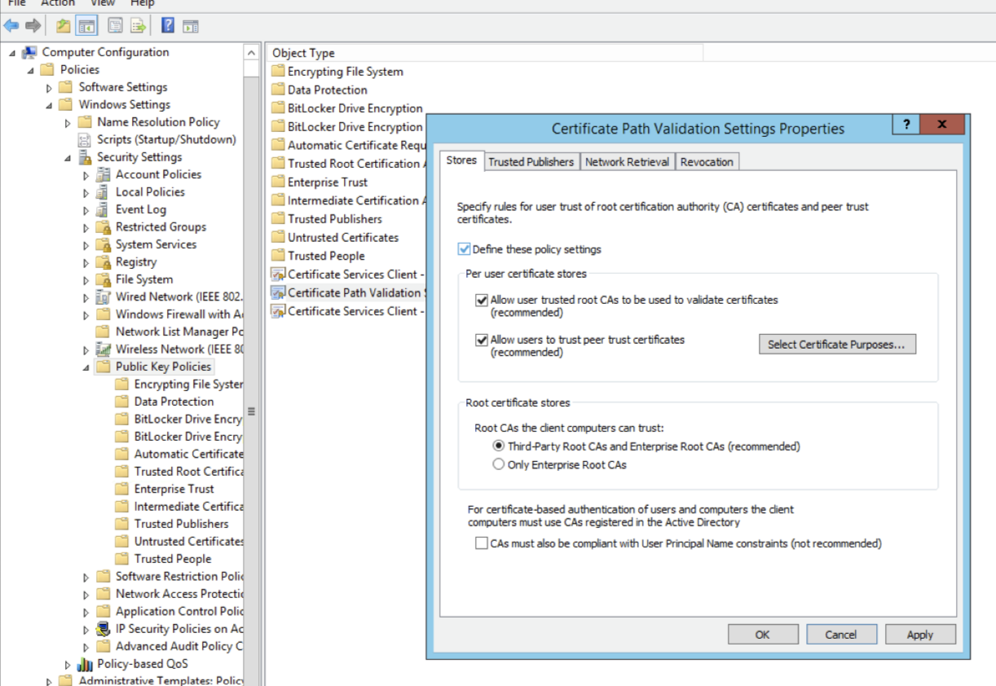Image resolution: width=996 pixels, height=686 pixels.
Task: Click the Apply button
Action: tap(919, 634)
